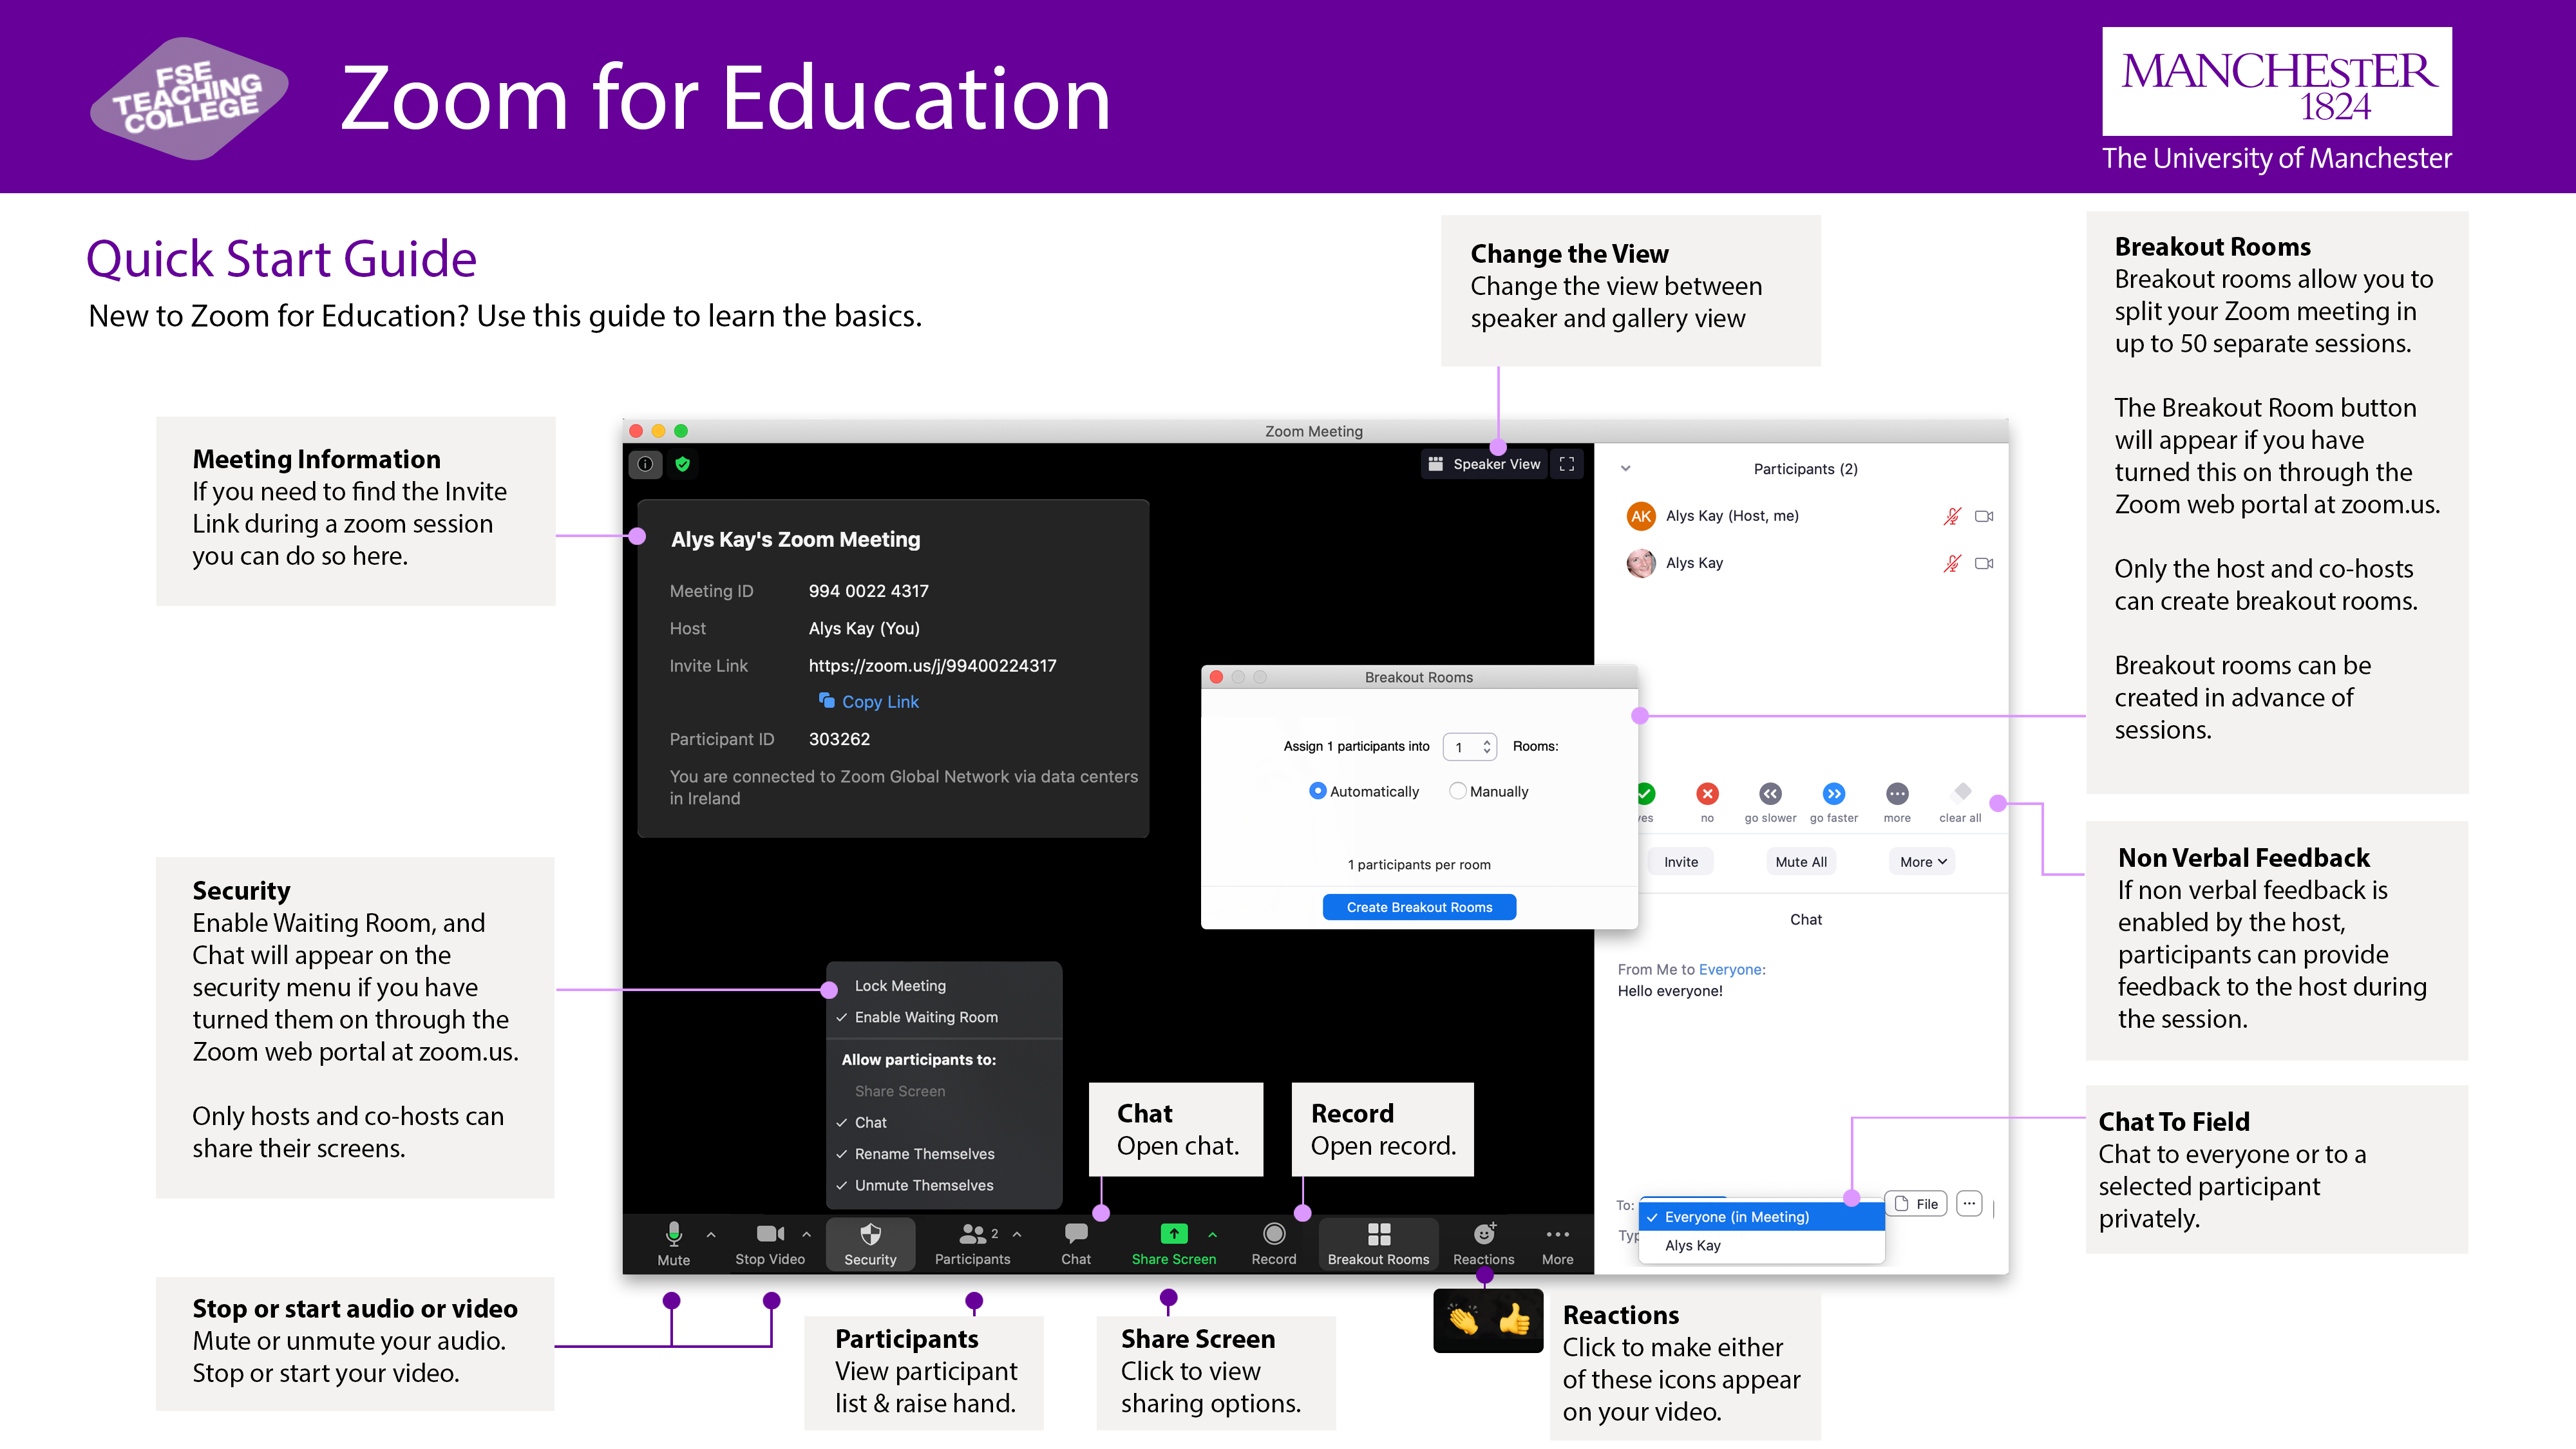Click Mute All button
The width and height of the screenshot is (2576, 1449).
(x=1801, y=862)
